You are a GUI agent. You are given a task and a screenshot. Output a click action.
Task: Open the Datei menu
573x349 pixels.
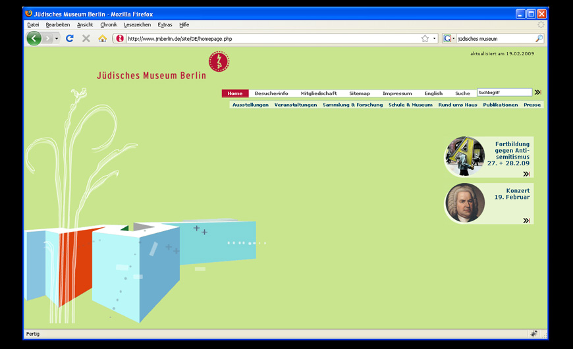tap(33, 25)
